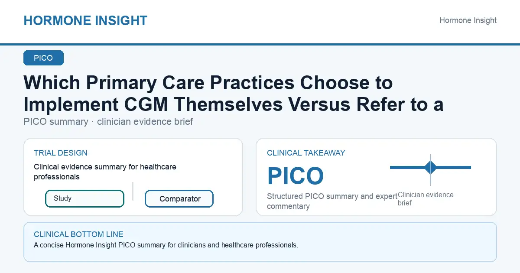Click the CLINICAL BOTTOM LINE heading
This screenshot has width=520, height=273.
pos(78,234)
